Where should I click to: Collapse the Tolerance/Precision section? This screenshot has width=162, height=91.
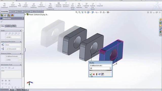tap(21, 42)
